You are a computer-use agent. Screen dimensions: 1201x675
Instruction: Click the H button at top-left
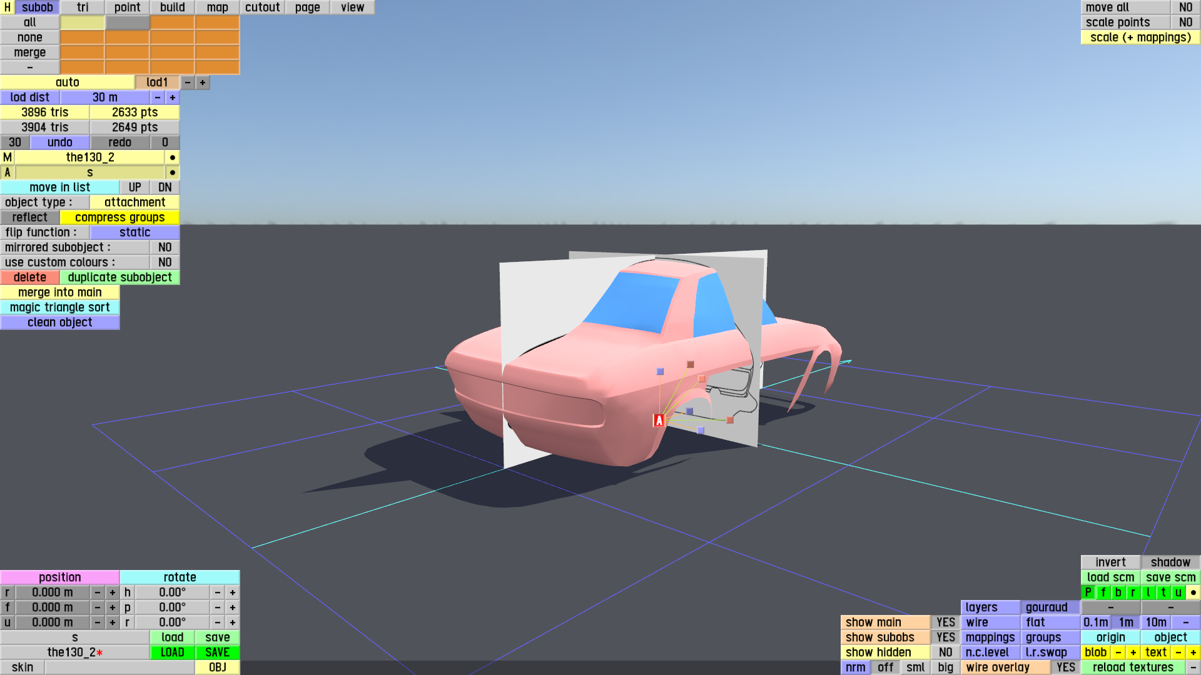coord(7,7)
